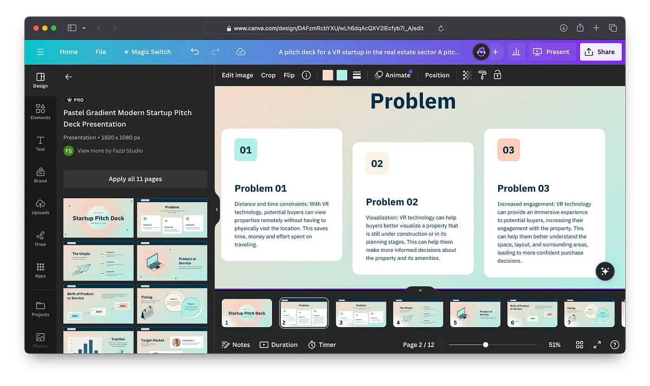Screen dimensions: 650x386
Task: Open the Position panel
Action: click(437, 75)
